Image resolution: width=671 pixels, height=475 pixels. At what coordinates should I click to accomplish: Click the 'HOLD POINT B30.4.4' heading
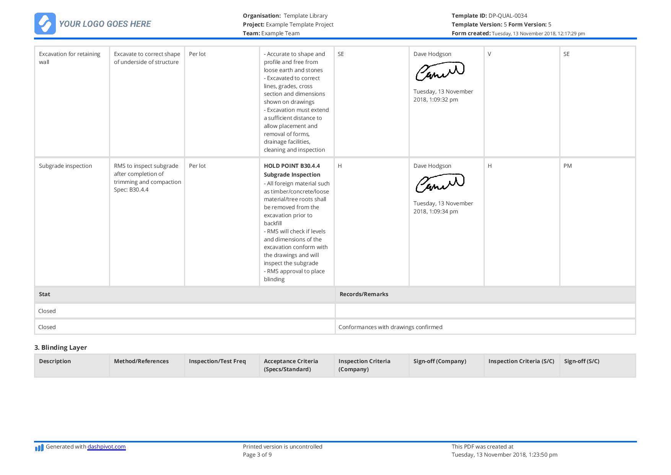[292, 166]
